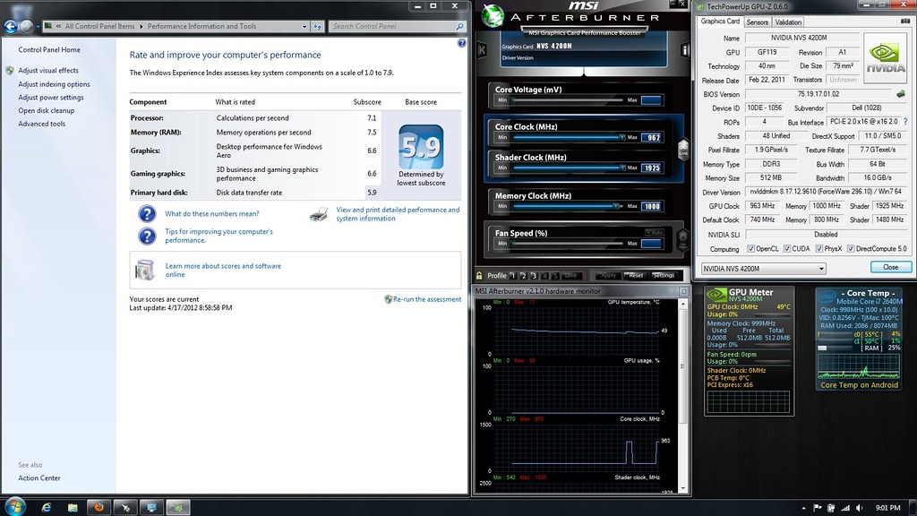917x516 pixels.
Task: Open 'Advanced tools' sidebar link
Action: (x=41, y=124)
